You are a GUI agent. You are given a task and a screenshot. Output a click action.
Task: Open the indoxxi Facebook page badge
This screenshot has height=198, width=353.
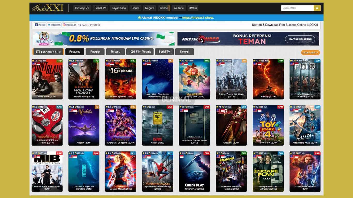pyautogui.click(x=40, y=25)
